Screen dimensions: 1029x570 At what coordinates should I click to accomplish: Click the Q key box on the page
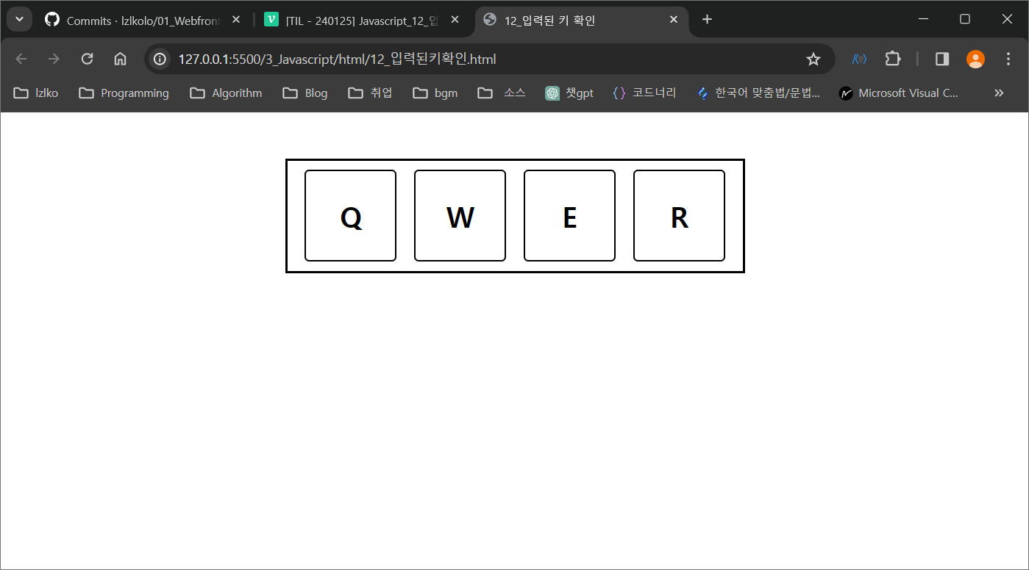click(350, 215)
